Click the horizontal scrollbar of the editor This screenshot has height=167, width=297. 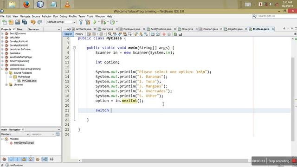click(165, 161)
